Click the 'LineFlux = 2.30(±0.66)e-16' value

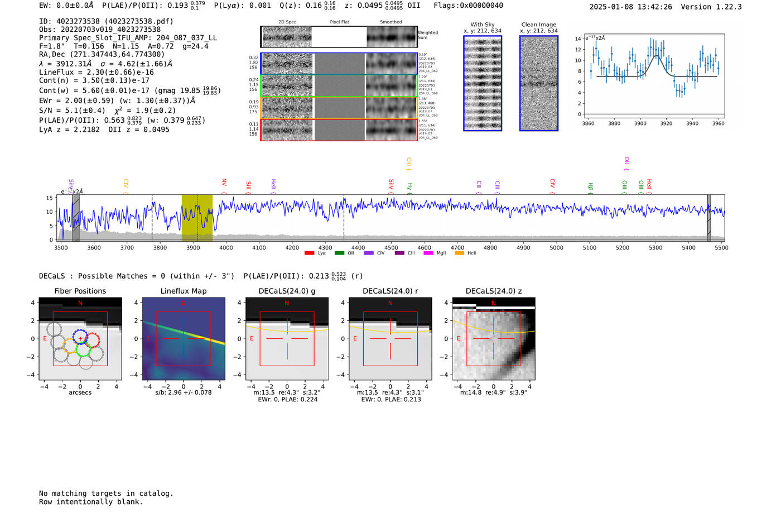(x=97, y=73)
